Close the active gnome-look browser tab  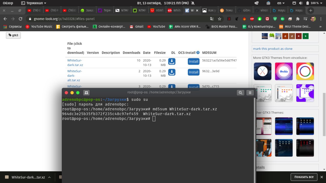(x=197, y=10)
